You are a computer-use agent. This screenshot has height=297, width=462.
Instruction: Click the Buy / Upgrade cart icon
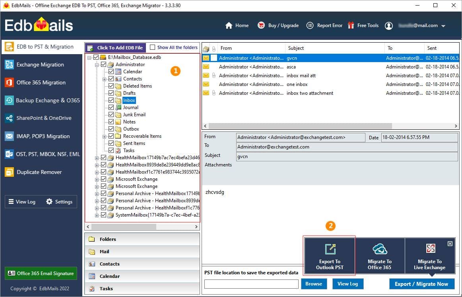click(261, 25)
